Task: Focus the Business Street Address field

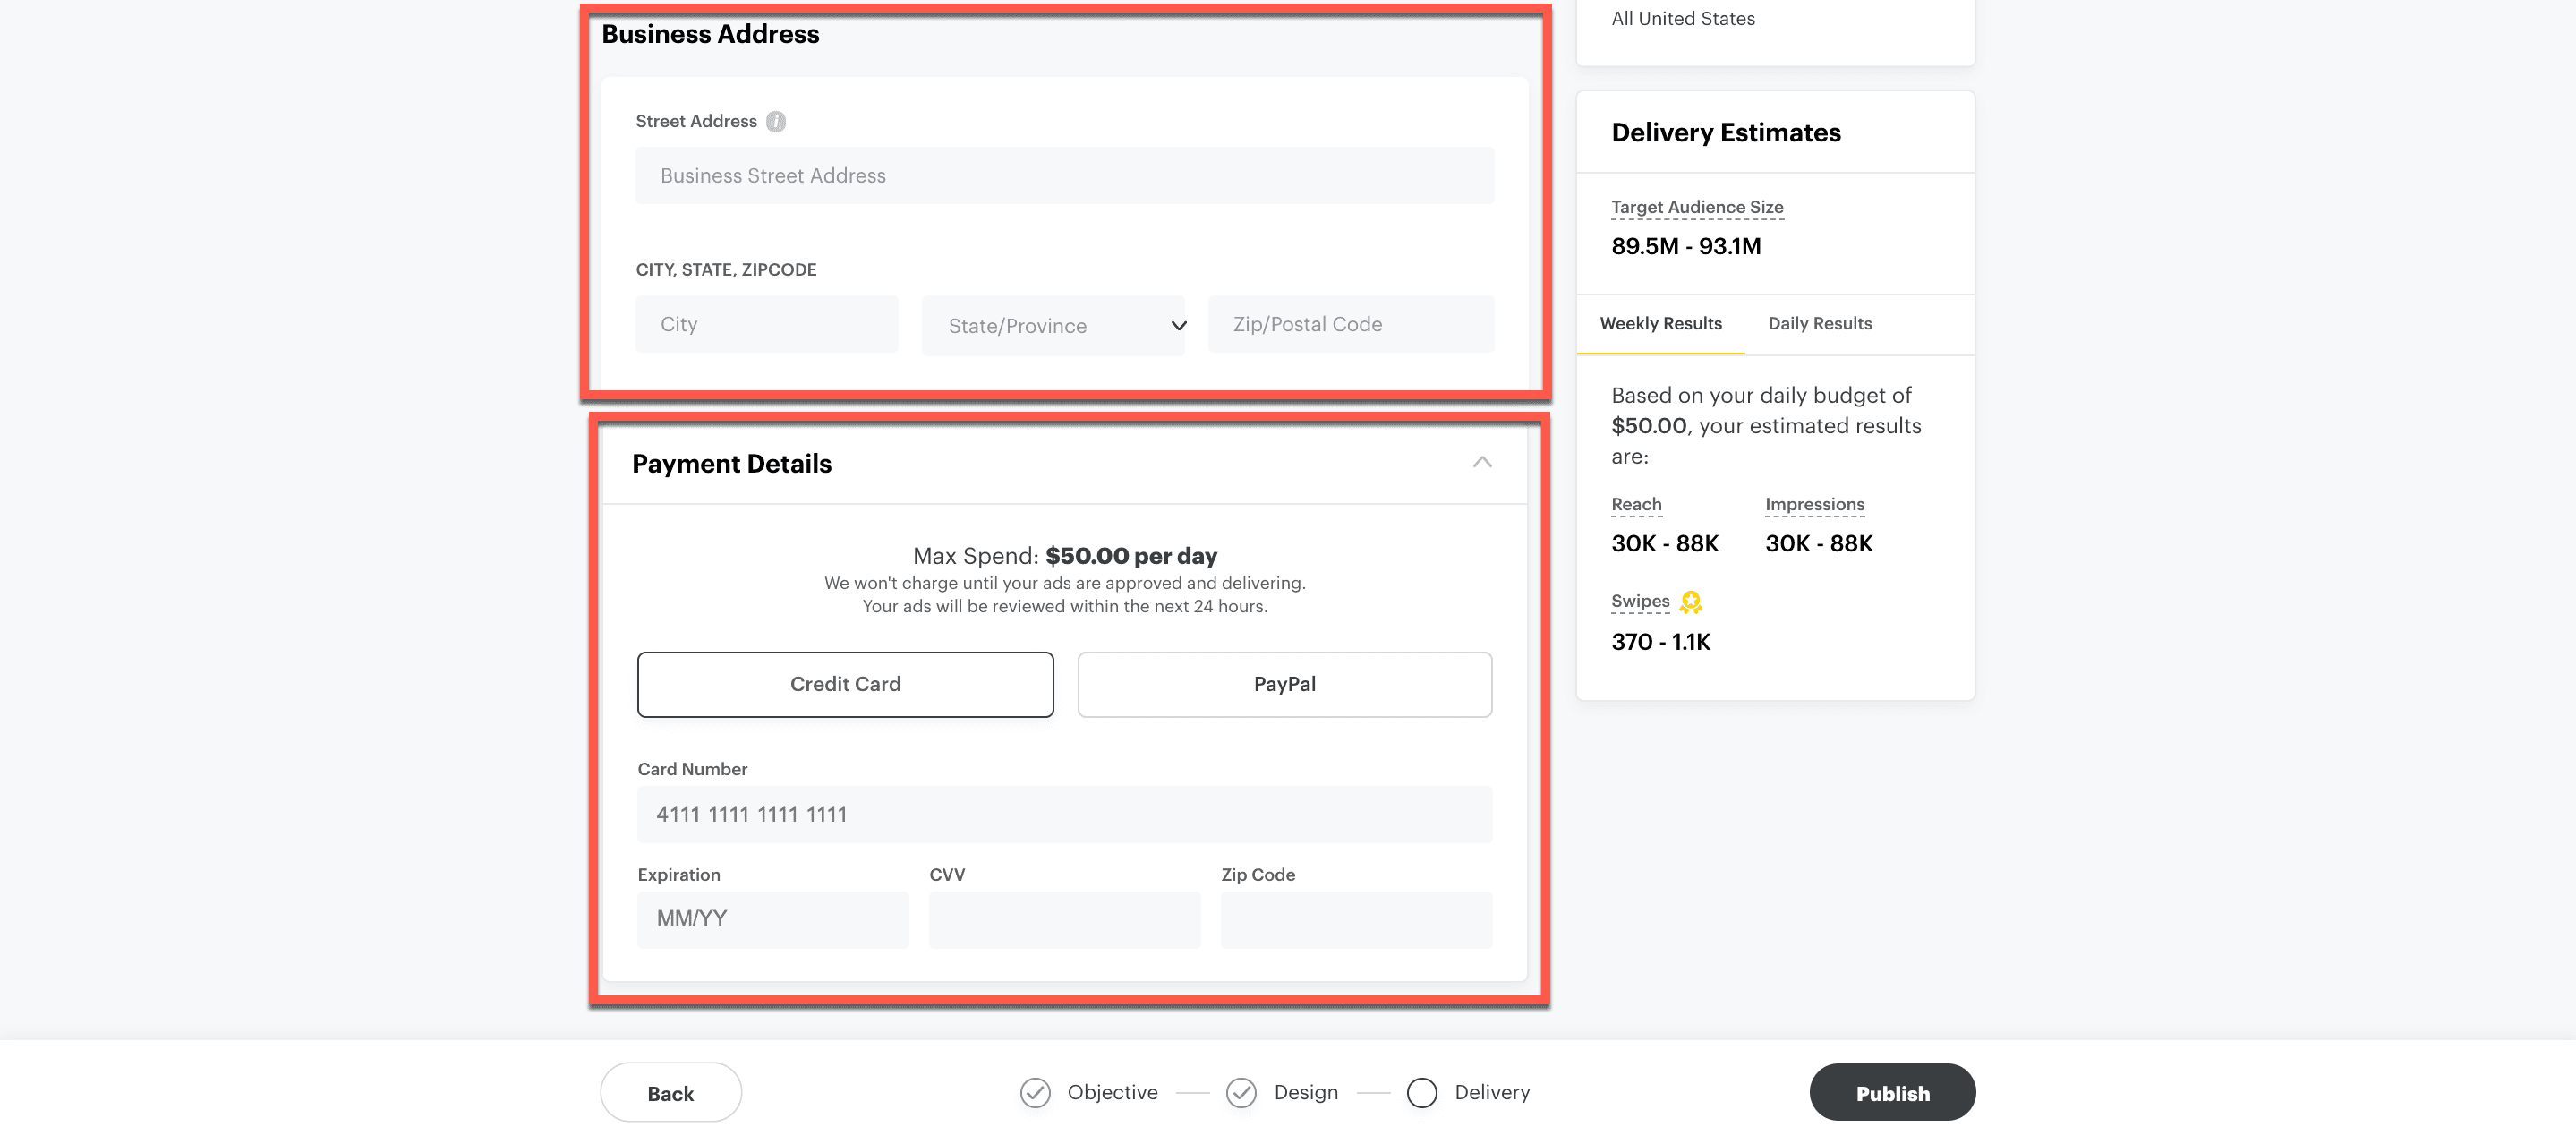Action: click(1064, 176)
